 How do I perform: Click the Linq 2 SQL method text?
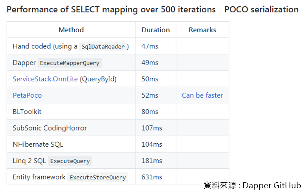click(x=29, y=161)
